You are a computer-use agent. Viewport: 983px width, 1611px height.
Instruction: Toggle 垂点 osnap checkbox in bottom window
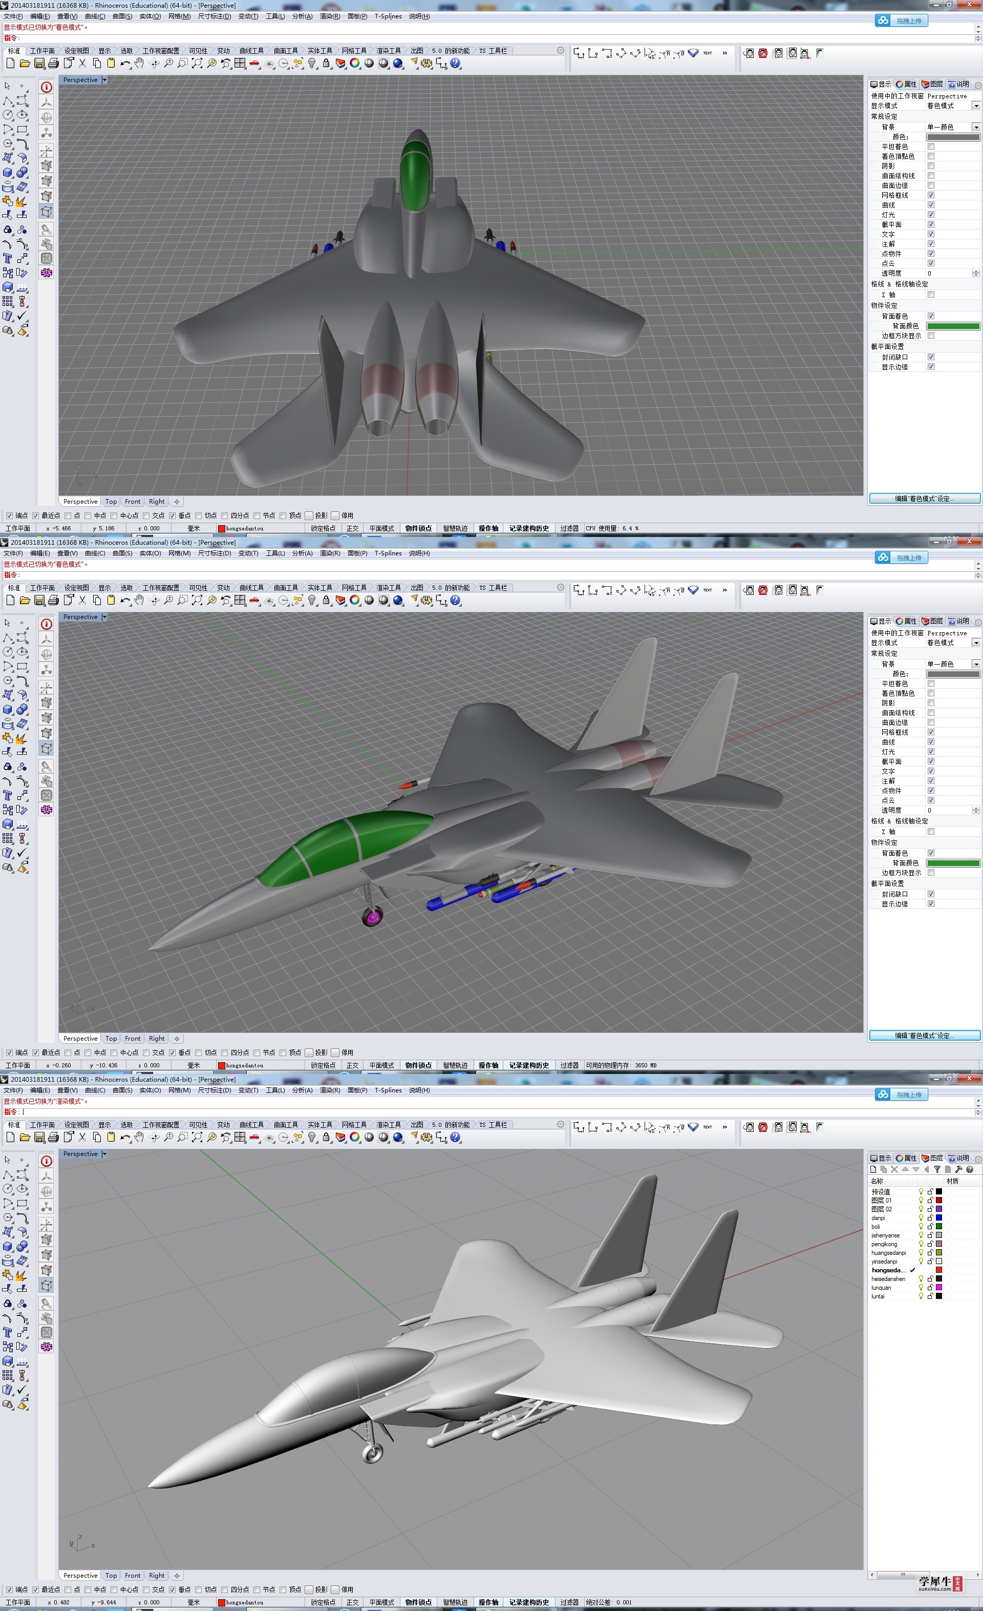(173, 1589)
